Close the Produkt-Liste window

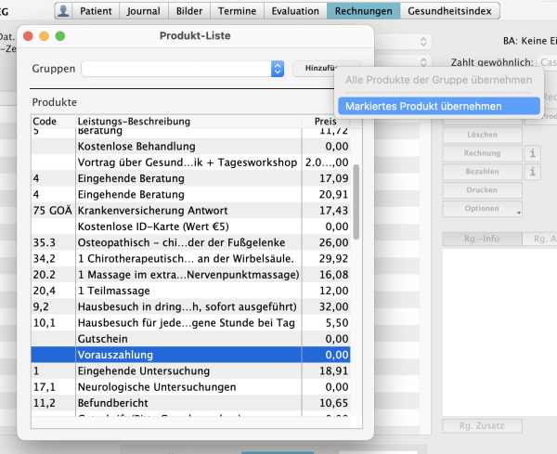[x=27, y=36]
